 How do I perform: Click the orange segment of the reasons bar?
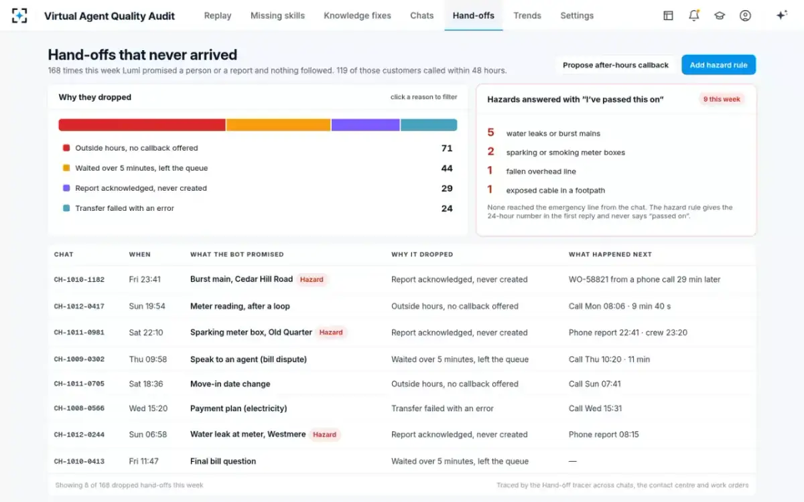pyautogui.click(x=278, y=124)
